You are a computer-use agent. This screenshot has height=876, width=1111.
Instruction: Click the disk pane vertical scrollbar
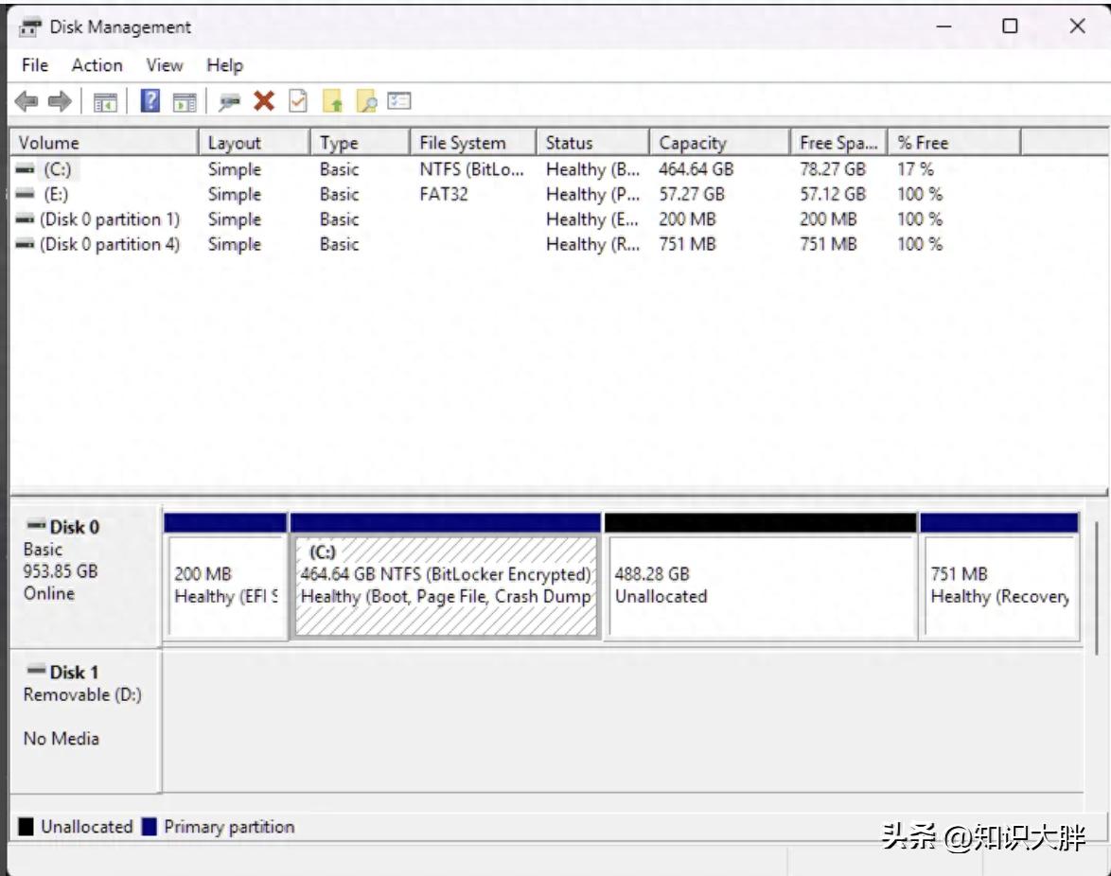click(x=1098, y=587)
